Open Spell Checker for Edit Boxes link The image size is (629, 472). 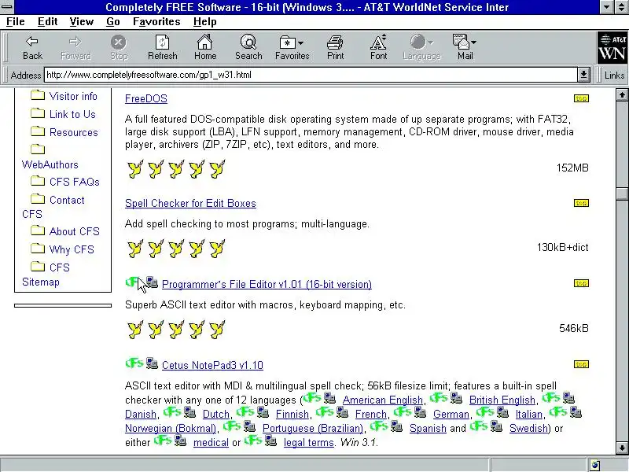pos(190,204)
